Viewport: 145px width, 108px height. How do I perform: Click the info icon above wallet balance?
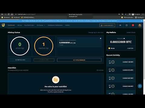click(124, 38)
